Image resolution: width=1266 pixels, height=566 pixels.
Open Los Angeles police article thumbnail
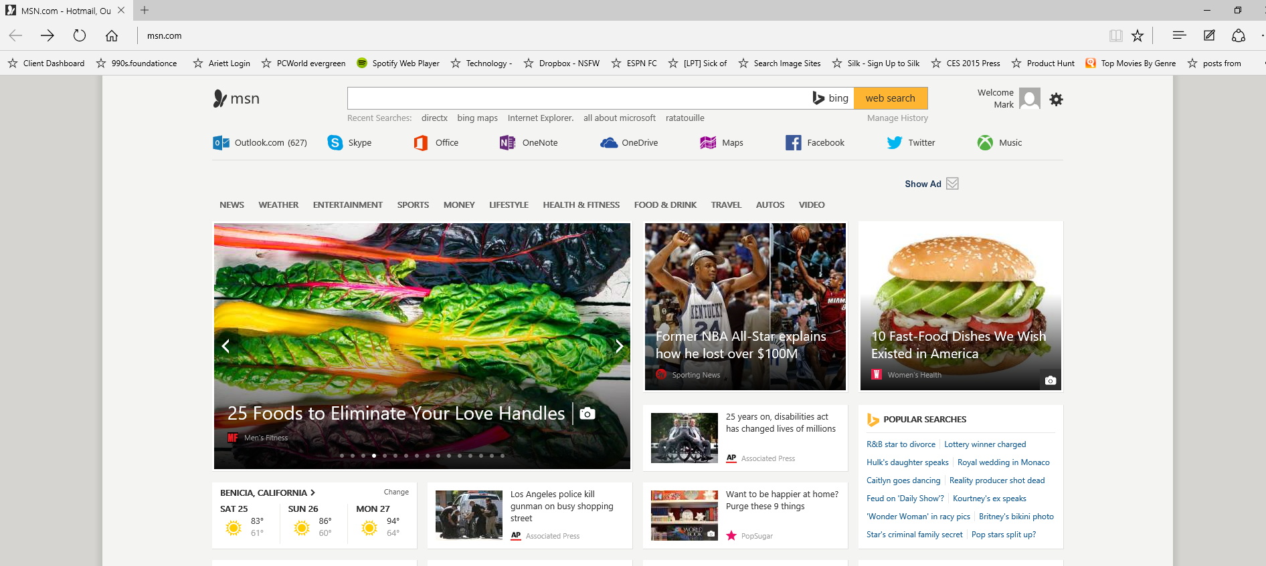pyautogui.click(x=468, y=515)
